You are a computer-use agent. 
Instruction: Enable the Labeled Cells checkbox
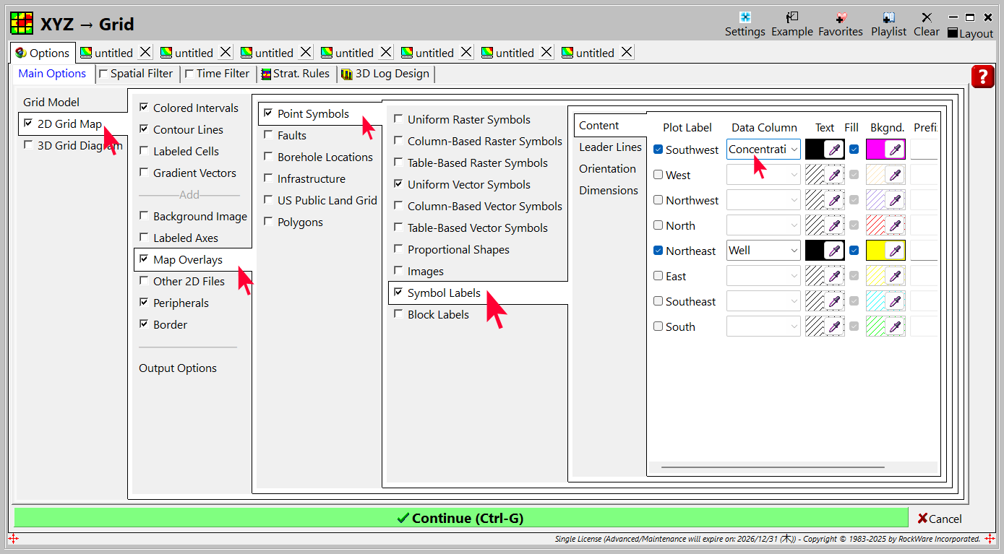pos(144,151)
